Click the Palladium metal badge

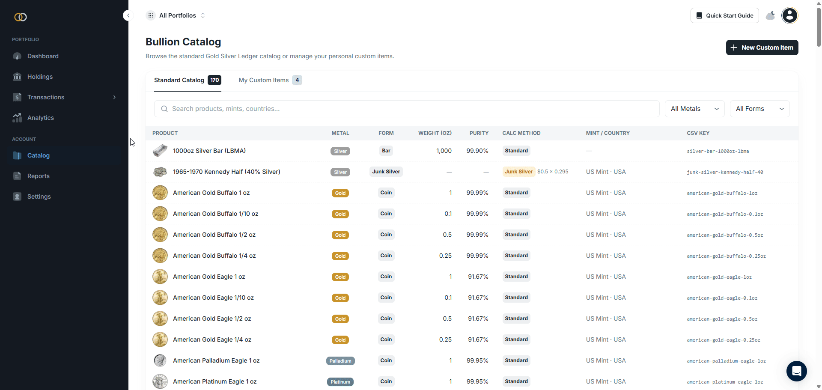click(340, 361)
